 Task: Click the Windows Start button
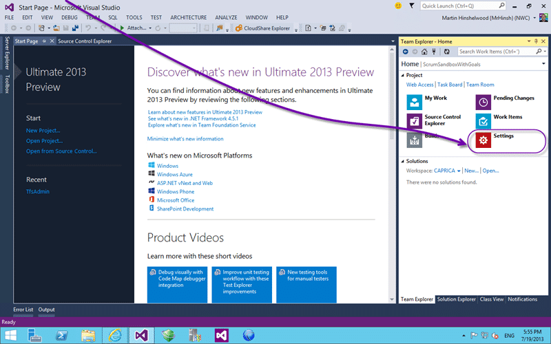10,335
